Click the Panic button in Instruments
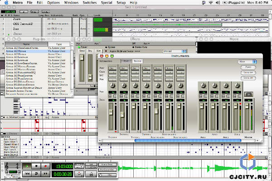Image resolution: width=272 pixels, height=181 pixels. point(248,67)
